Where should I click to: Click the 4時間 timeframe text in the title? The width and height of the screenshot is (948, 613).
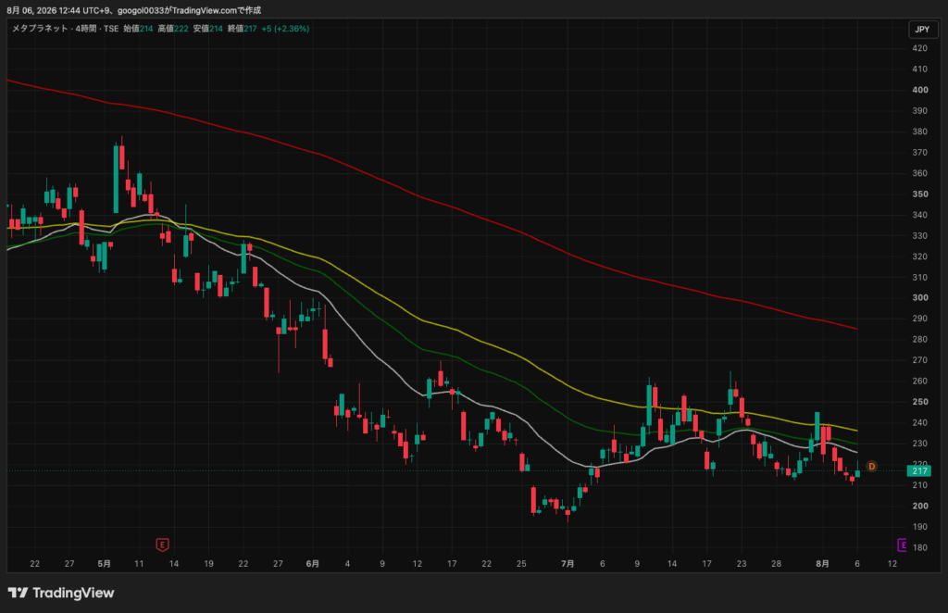pos(85,29)
